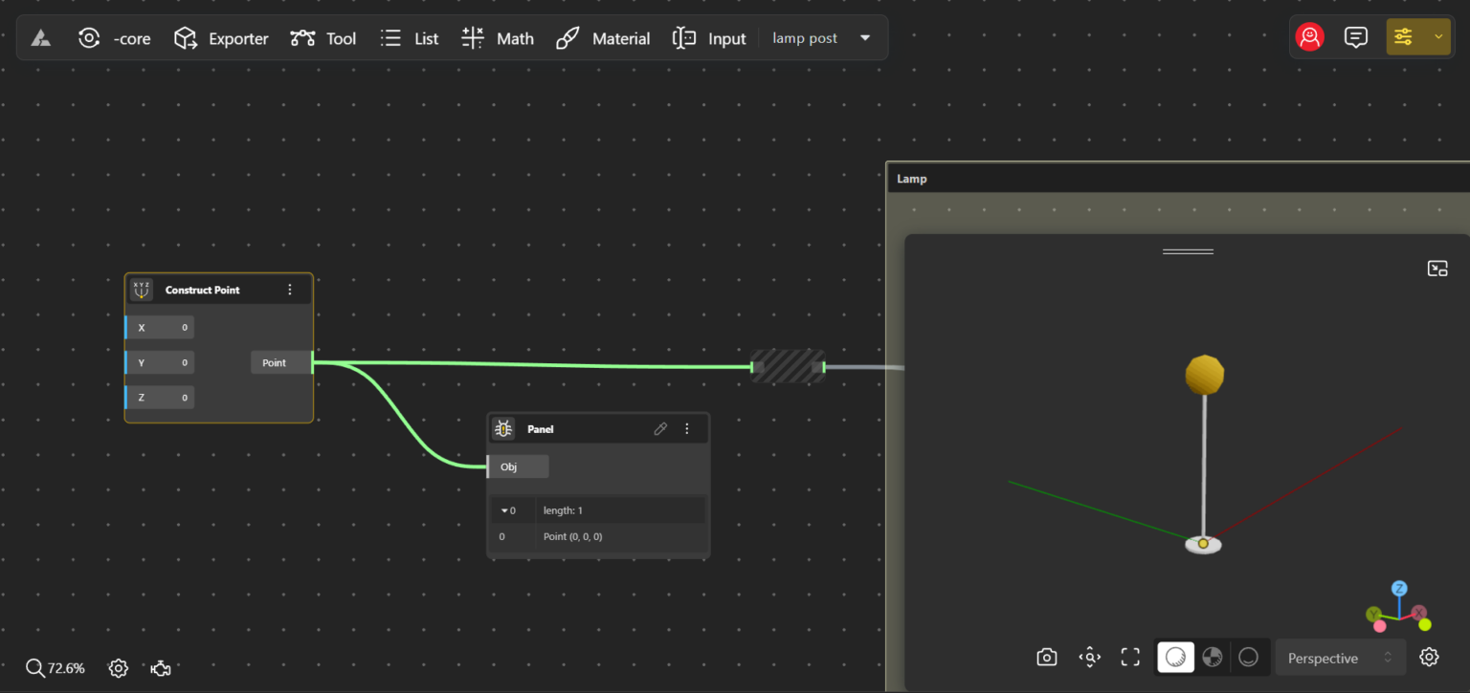Click the zoom-to-fit icon in viewer

pyautogui.click(x=1089, y=658)
